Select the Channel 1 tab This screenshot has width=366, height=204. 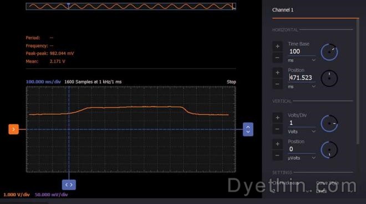pos(283,10)
